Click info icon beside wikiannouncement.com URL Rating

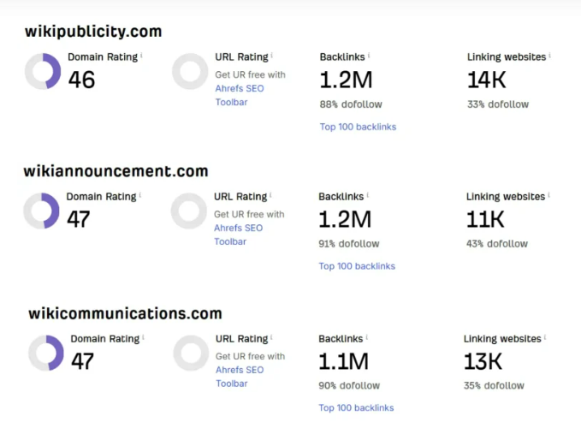270,195
